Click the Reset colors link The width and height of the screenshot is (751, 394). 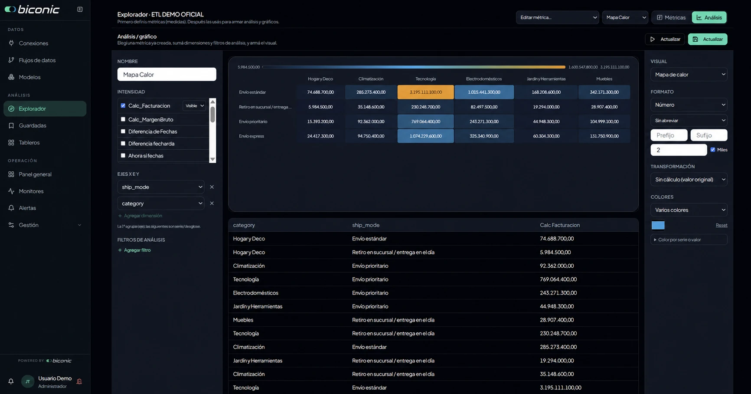coord(721,225)
